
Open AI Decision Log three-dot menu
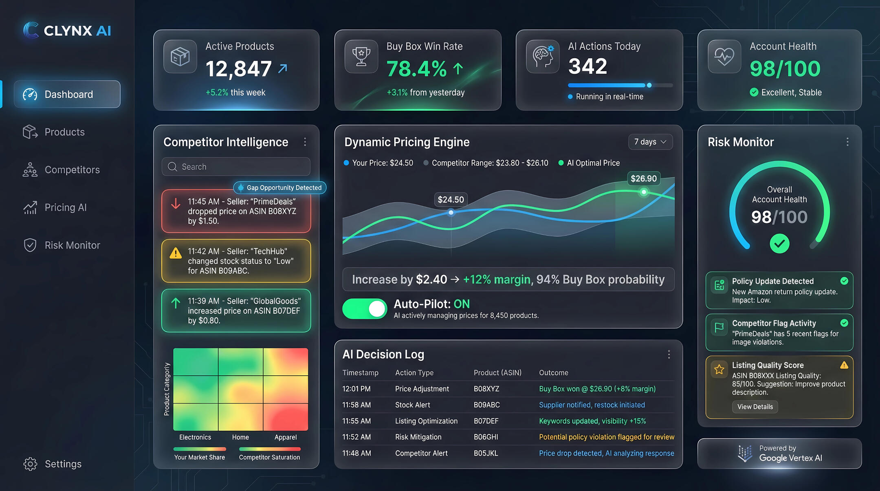coord(669,354)
